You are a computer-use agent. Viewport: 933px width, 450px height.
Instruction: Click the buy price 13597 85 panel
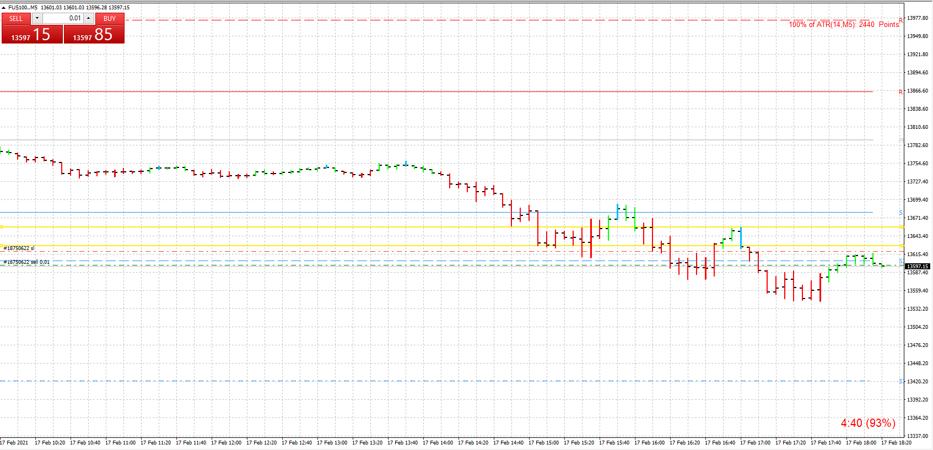[x=94, y=34]
